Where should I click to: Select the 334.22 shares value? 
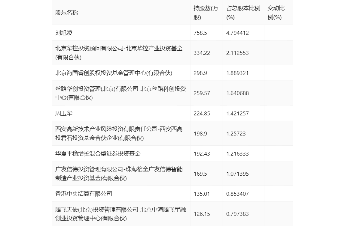point(202,53)
